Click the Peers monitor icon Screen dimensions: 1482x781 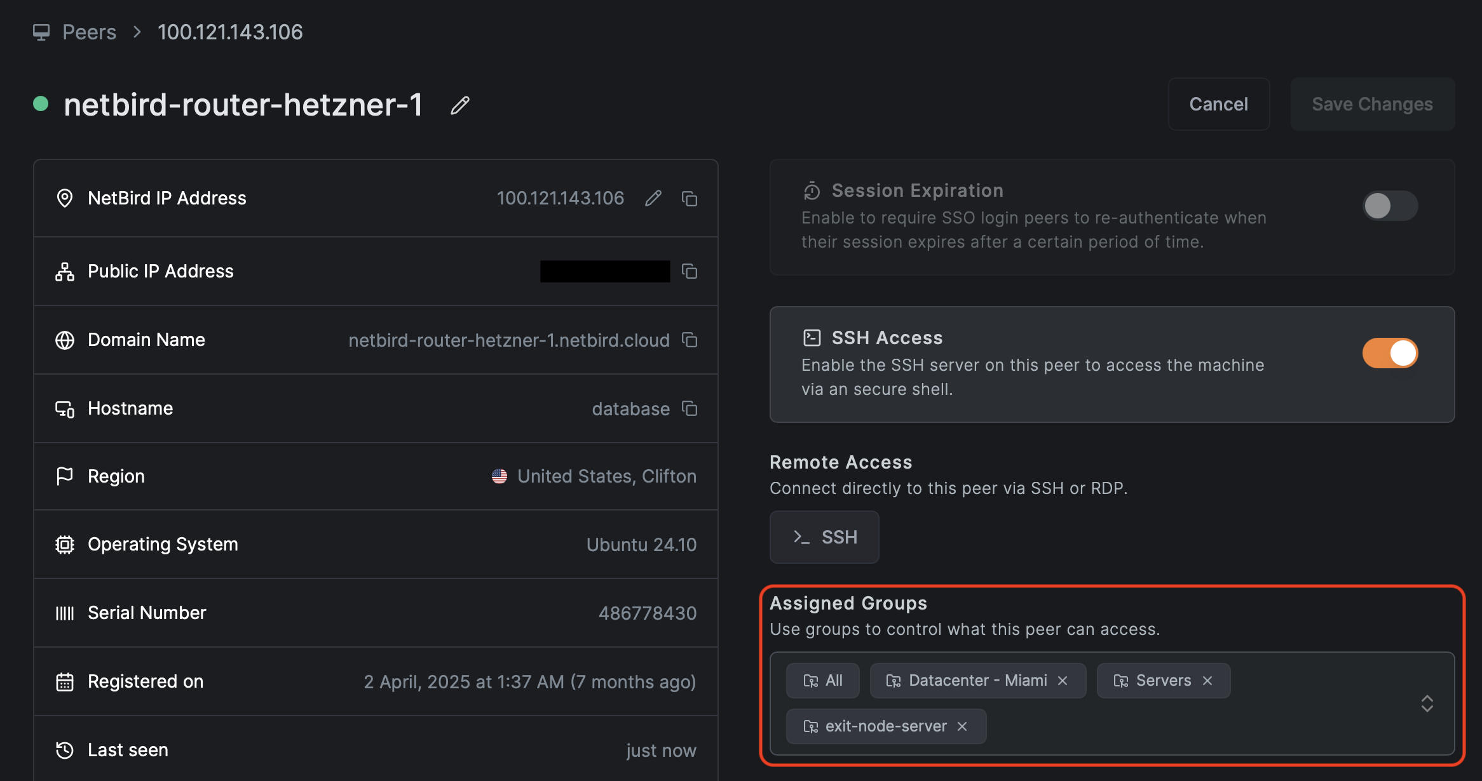41,32
